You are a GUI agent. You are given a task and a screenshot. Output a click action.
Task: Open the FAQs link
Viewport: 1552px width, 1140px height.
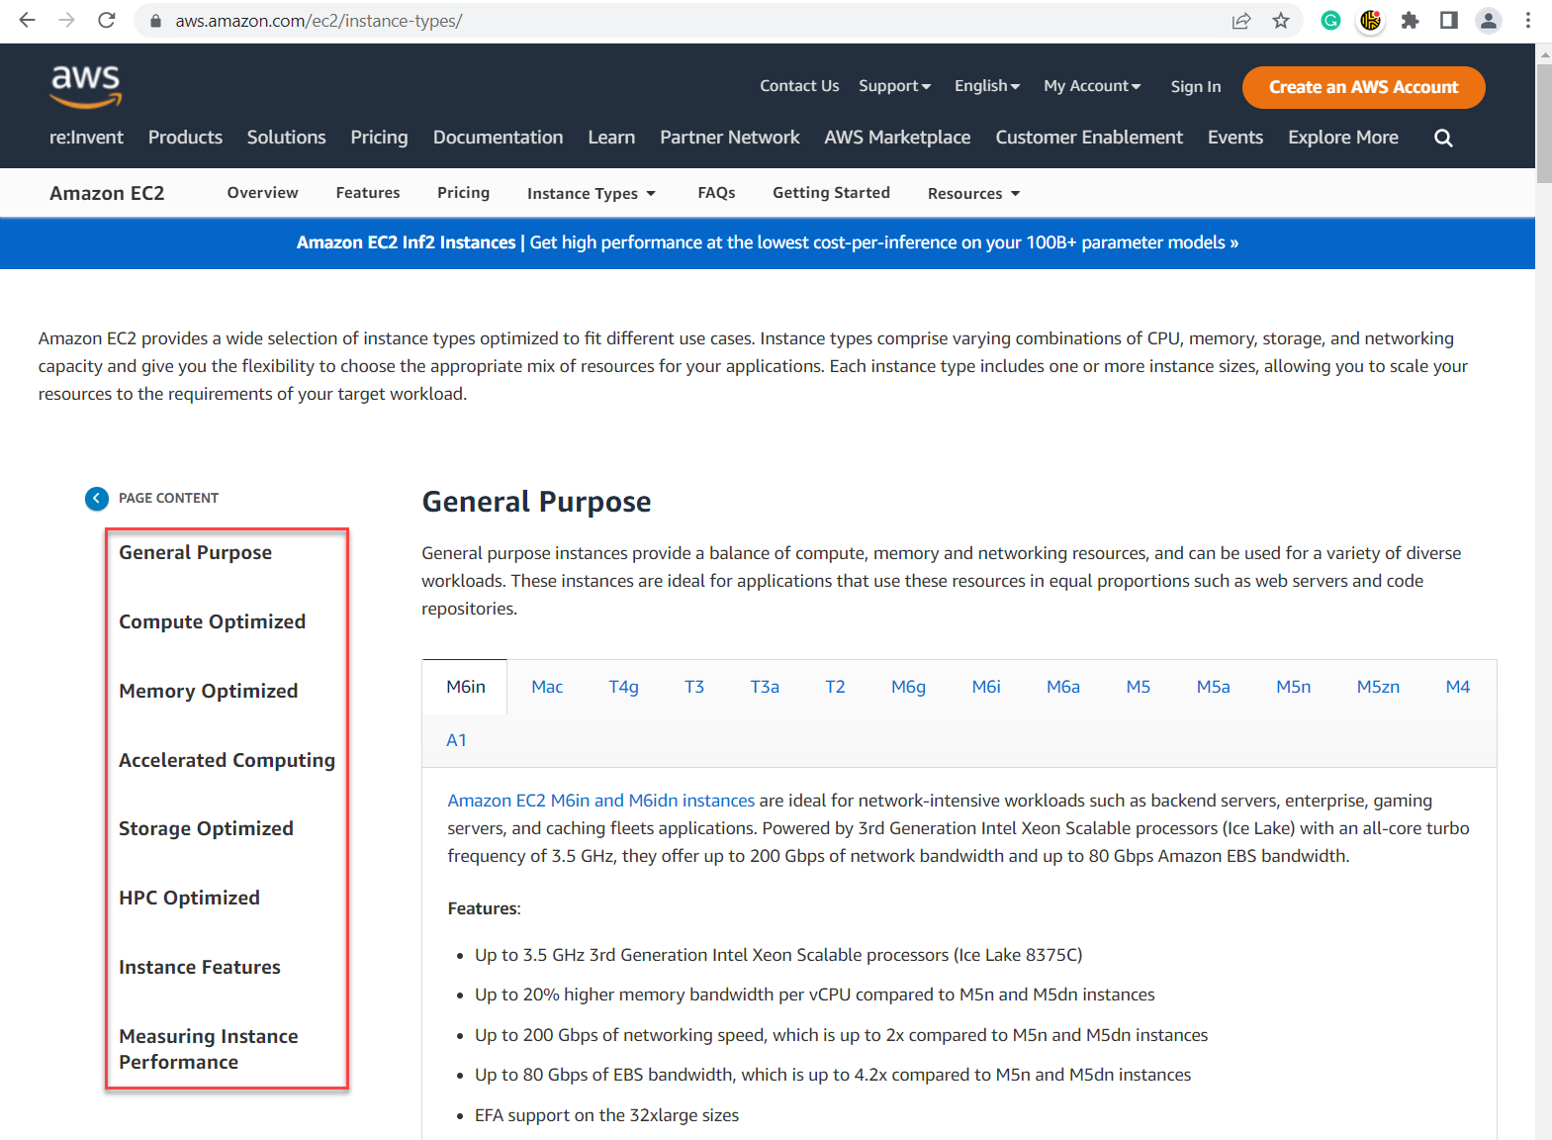[x=716, y=193]
